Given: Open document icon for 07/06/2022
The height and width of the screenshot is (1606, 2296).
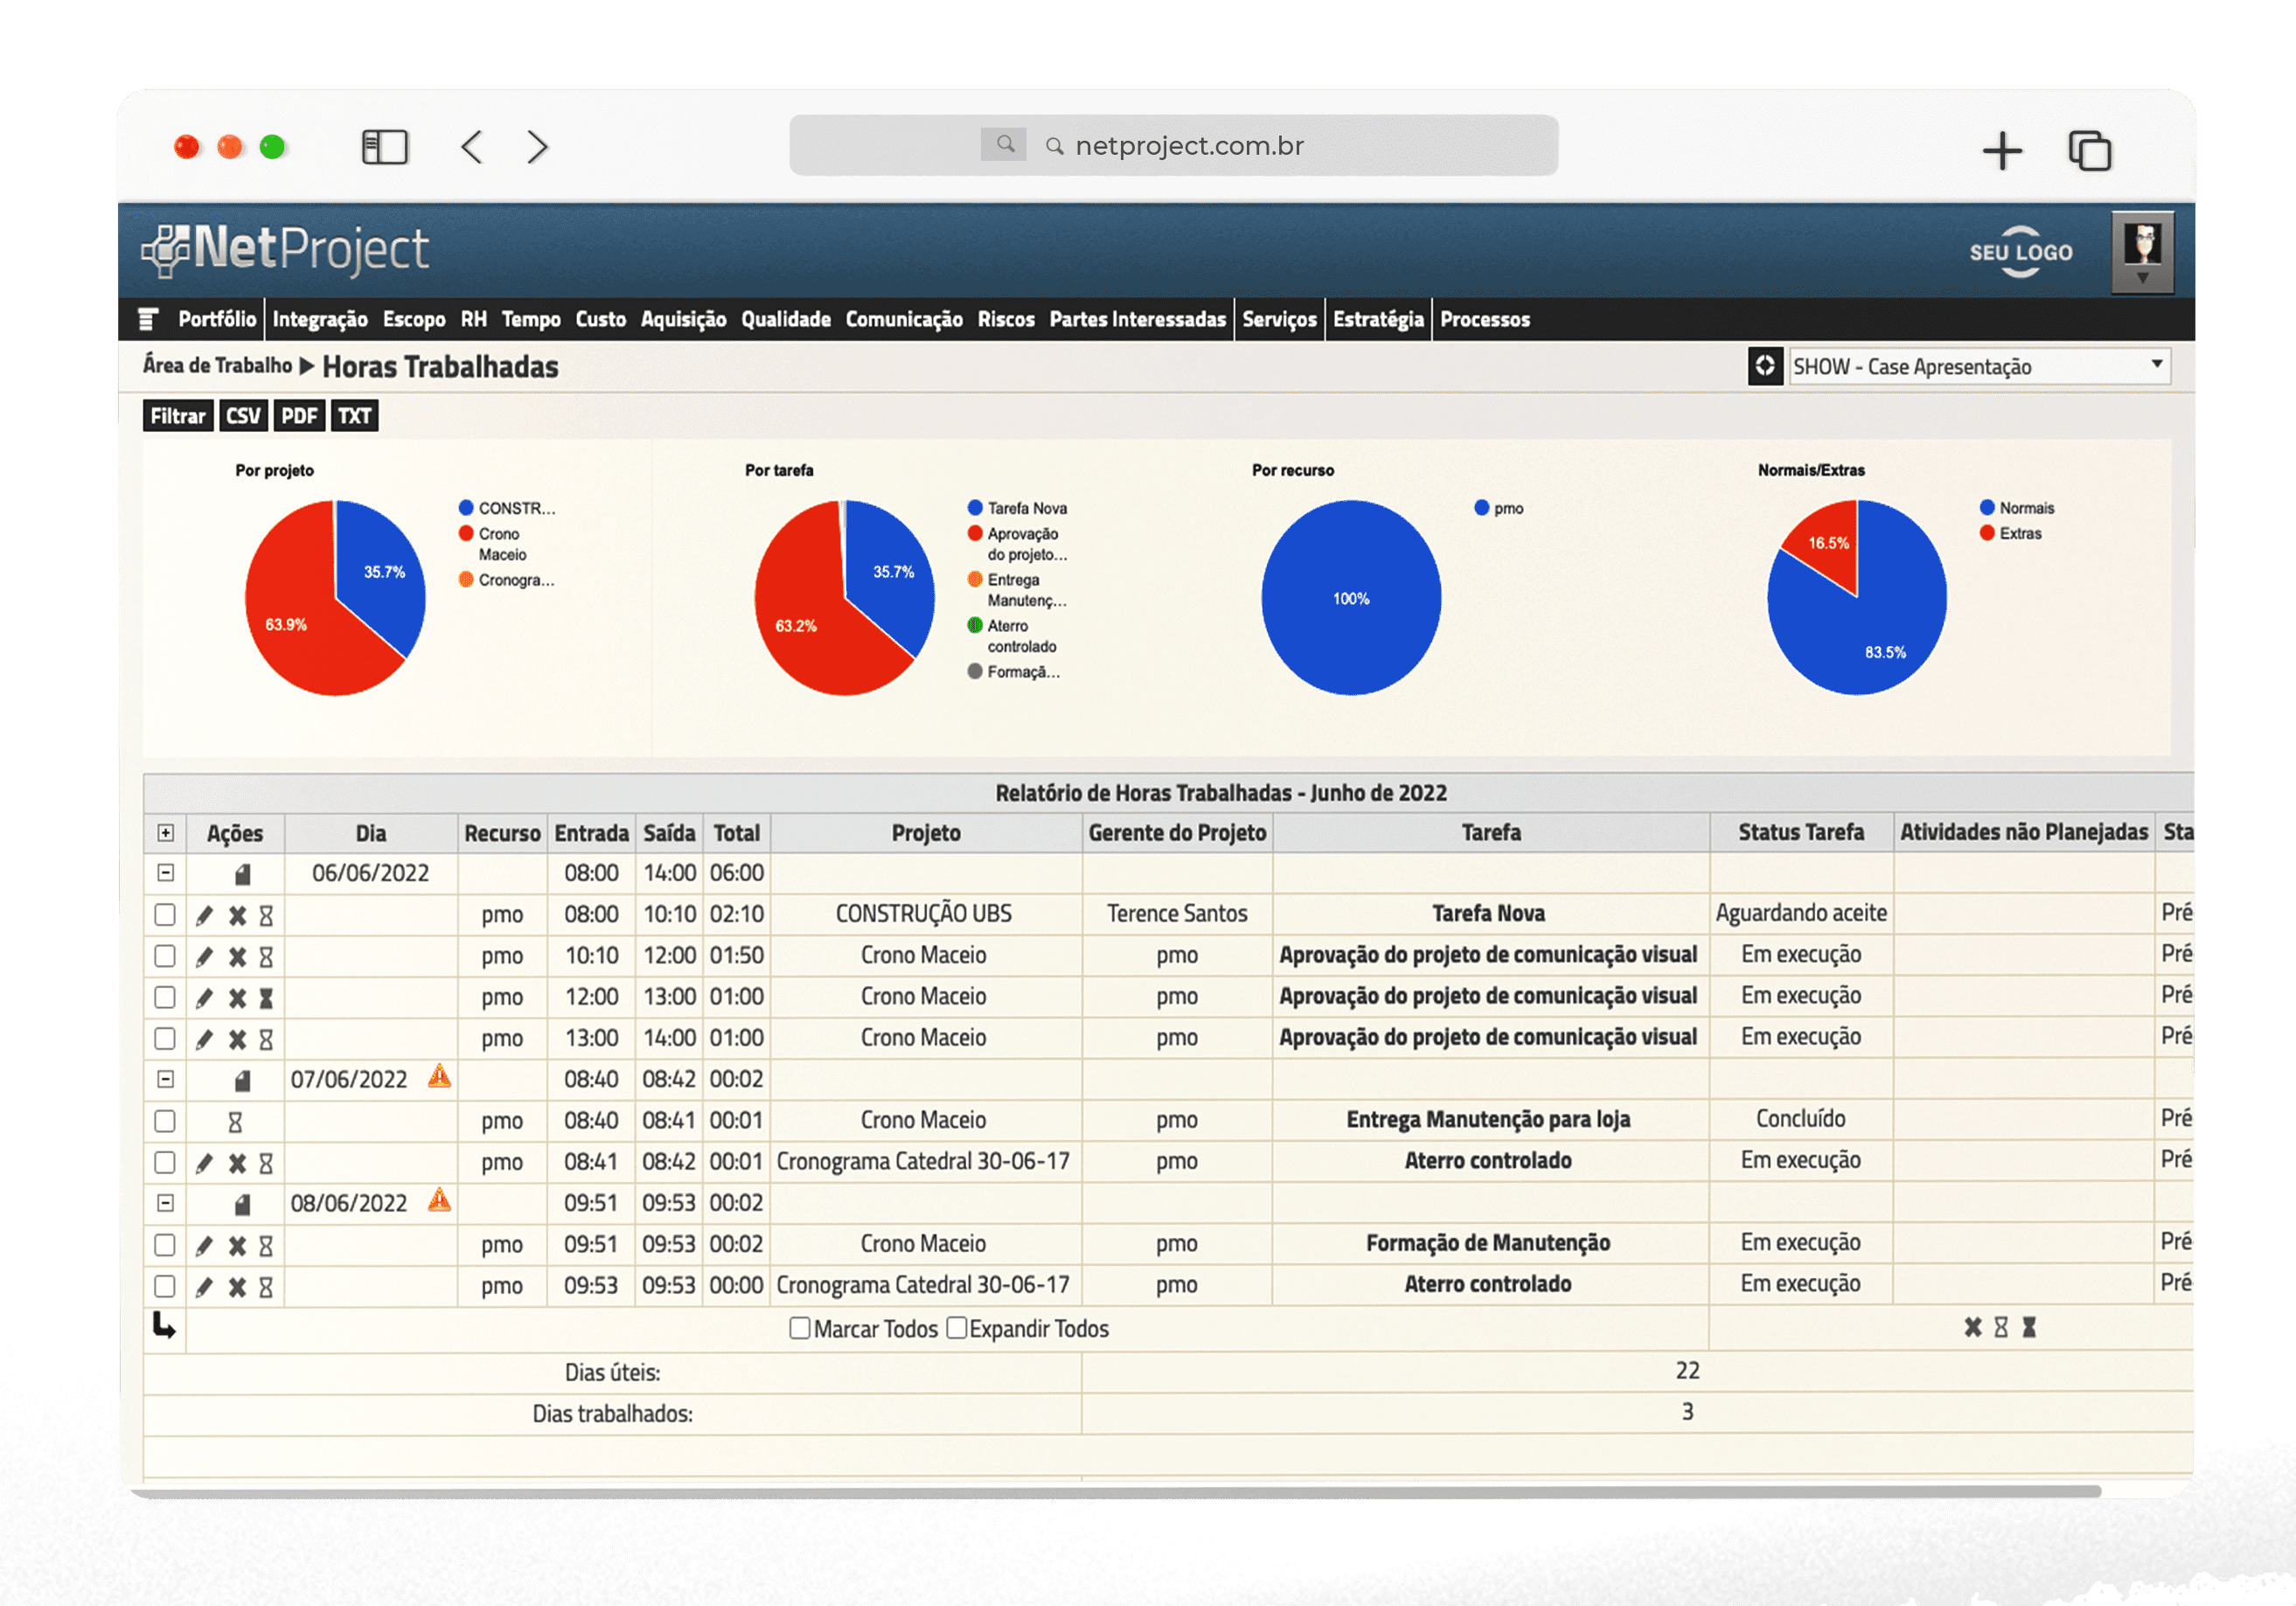Looking at the screenshot, I should [242, 1081].
